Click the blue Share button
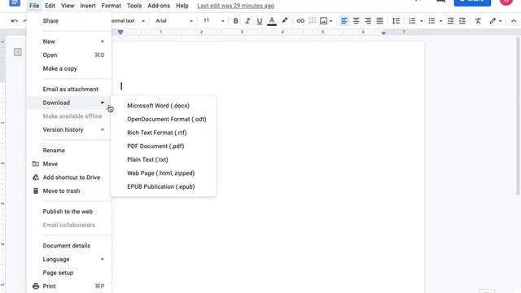The image size is (521, 293). tap(472, 2)
